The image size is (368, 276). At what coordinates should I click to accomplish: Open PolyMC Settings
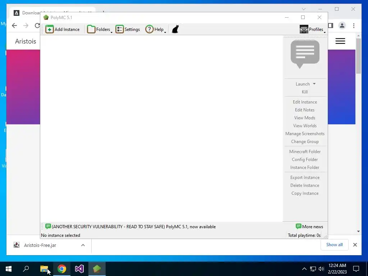coord(128,29)
